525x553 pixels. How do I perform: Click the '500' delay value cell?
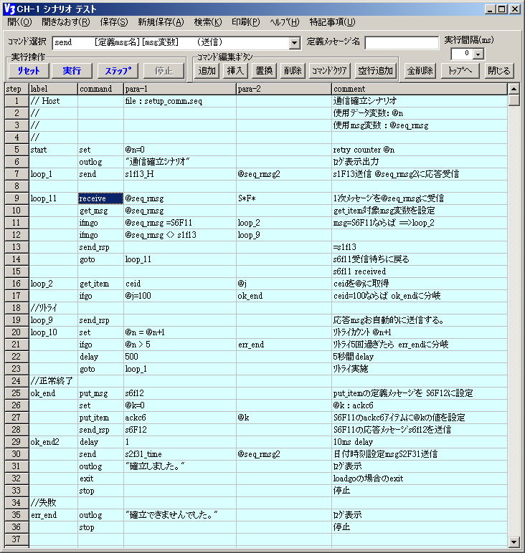[x=180, y=357]
